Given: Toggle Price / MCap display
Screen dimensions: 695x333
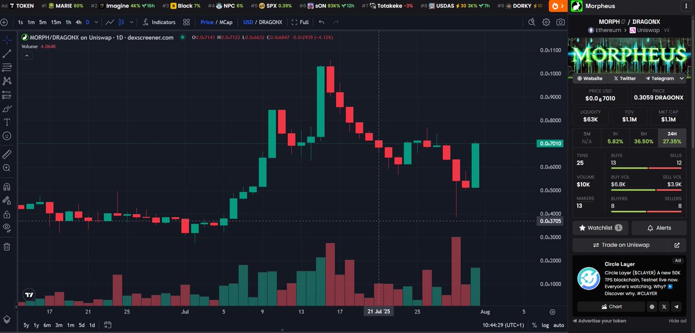Looking at the screenshot, I should point(215,22).
